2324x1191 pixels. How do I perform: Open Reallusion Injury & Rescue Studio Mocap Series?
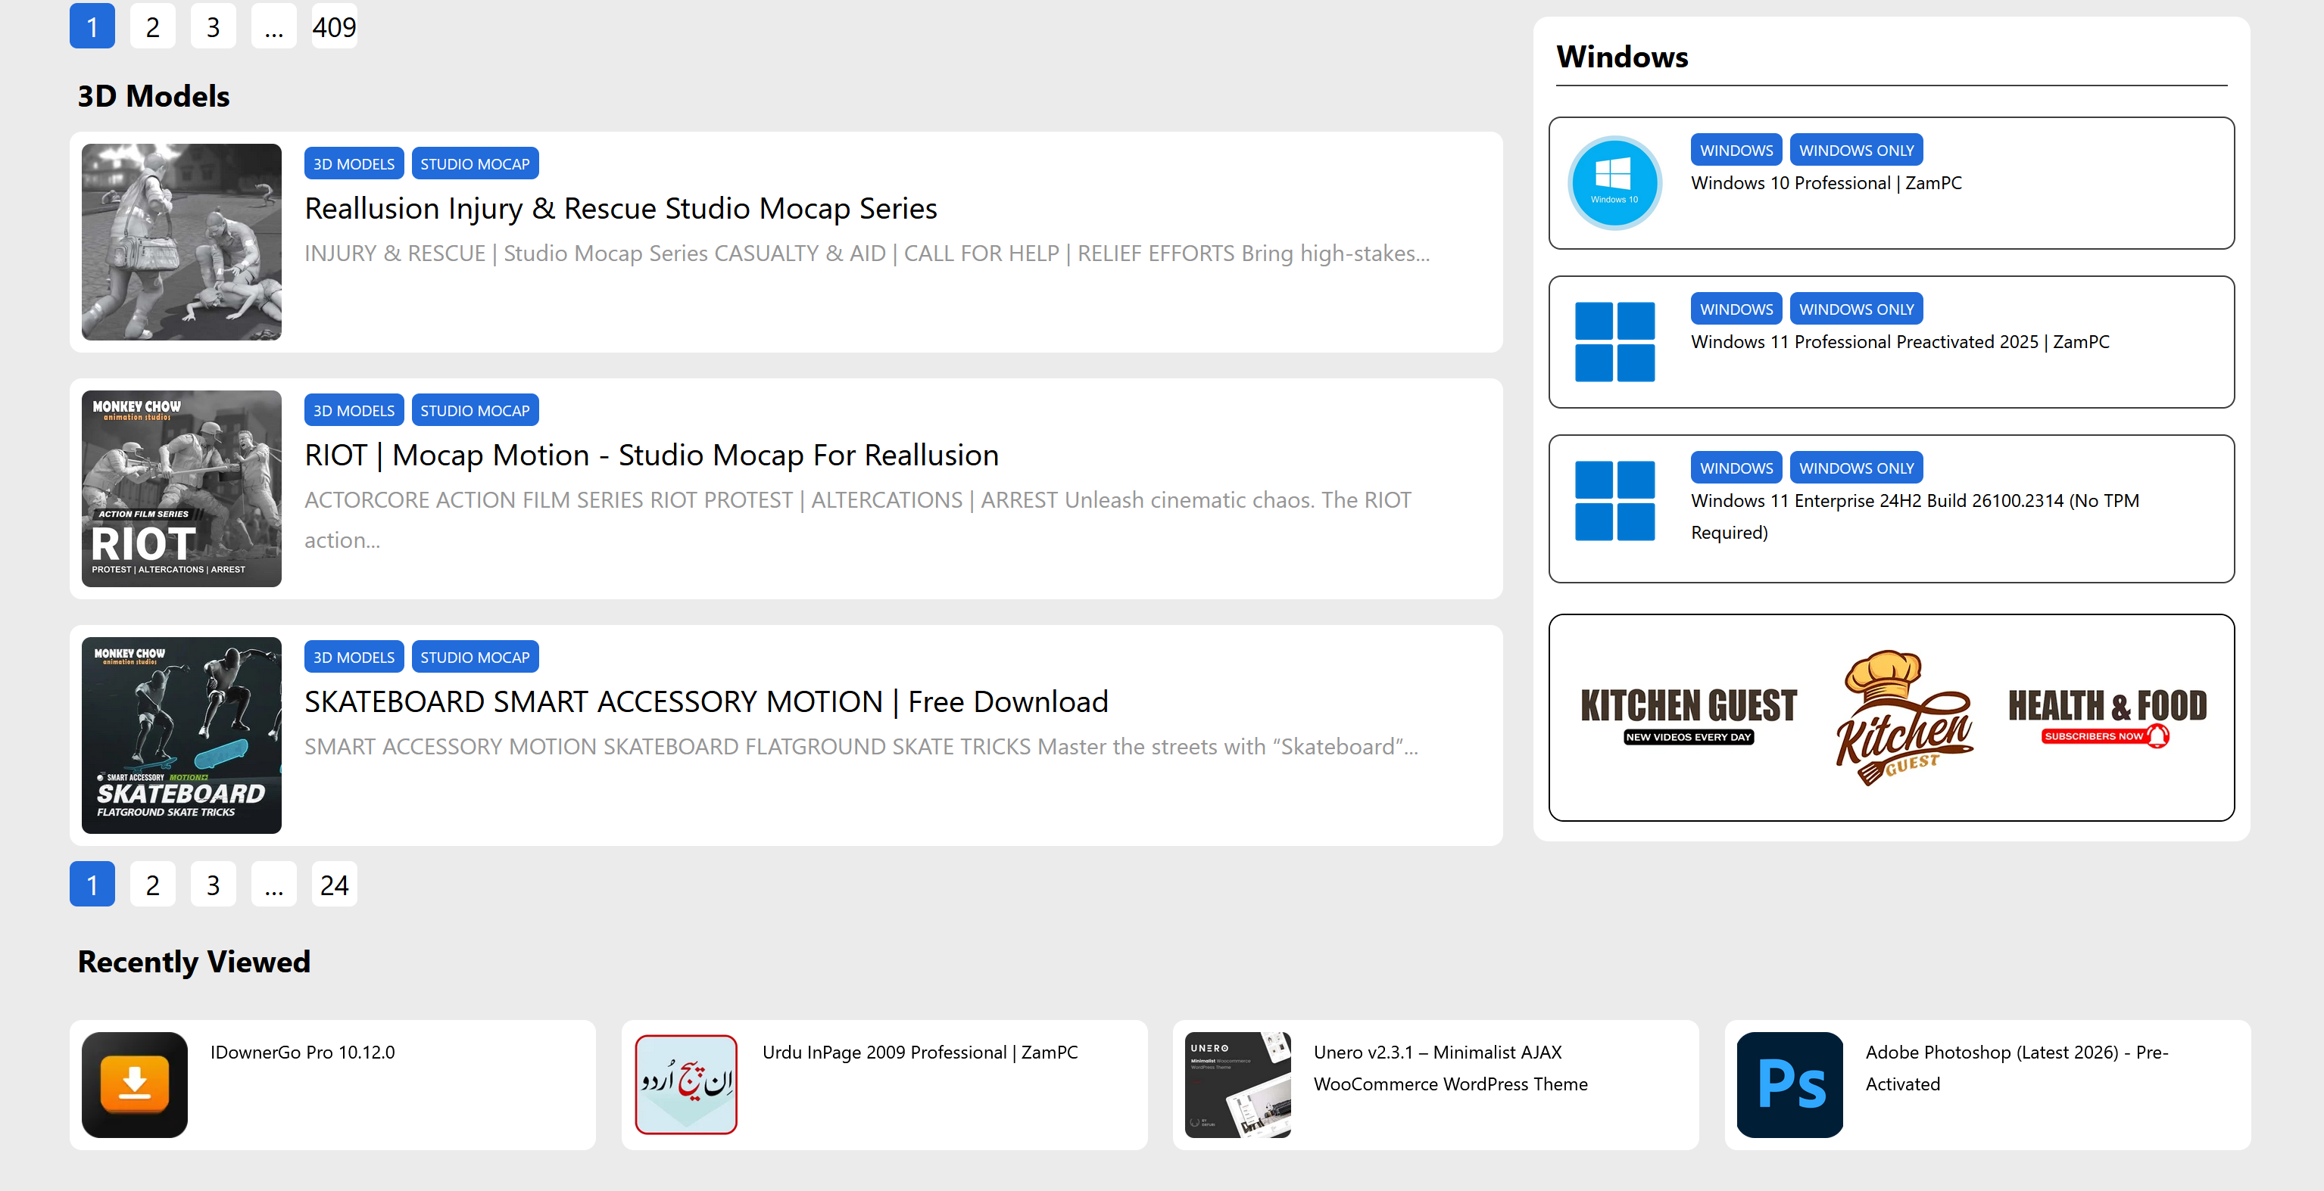pos(621,208)
